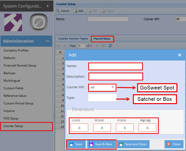Open the Courier API filter dropdown showing All
The height and width of the screenshot is (151, 186).
coord(180,19)
